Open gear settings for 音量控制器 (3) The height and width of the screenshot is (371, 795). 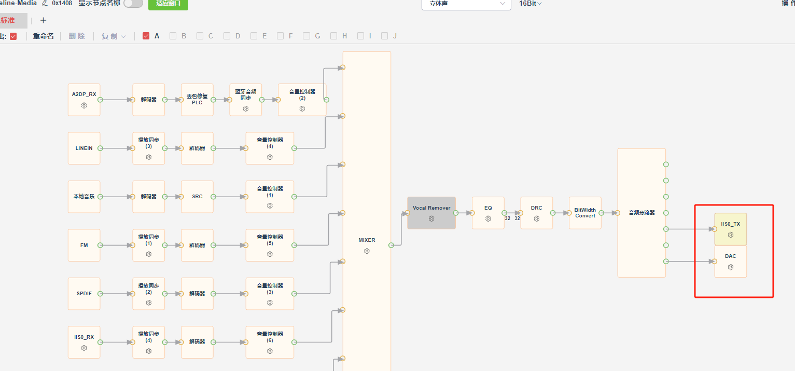tap(270, 303)
